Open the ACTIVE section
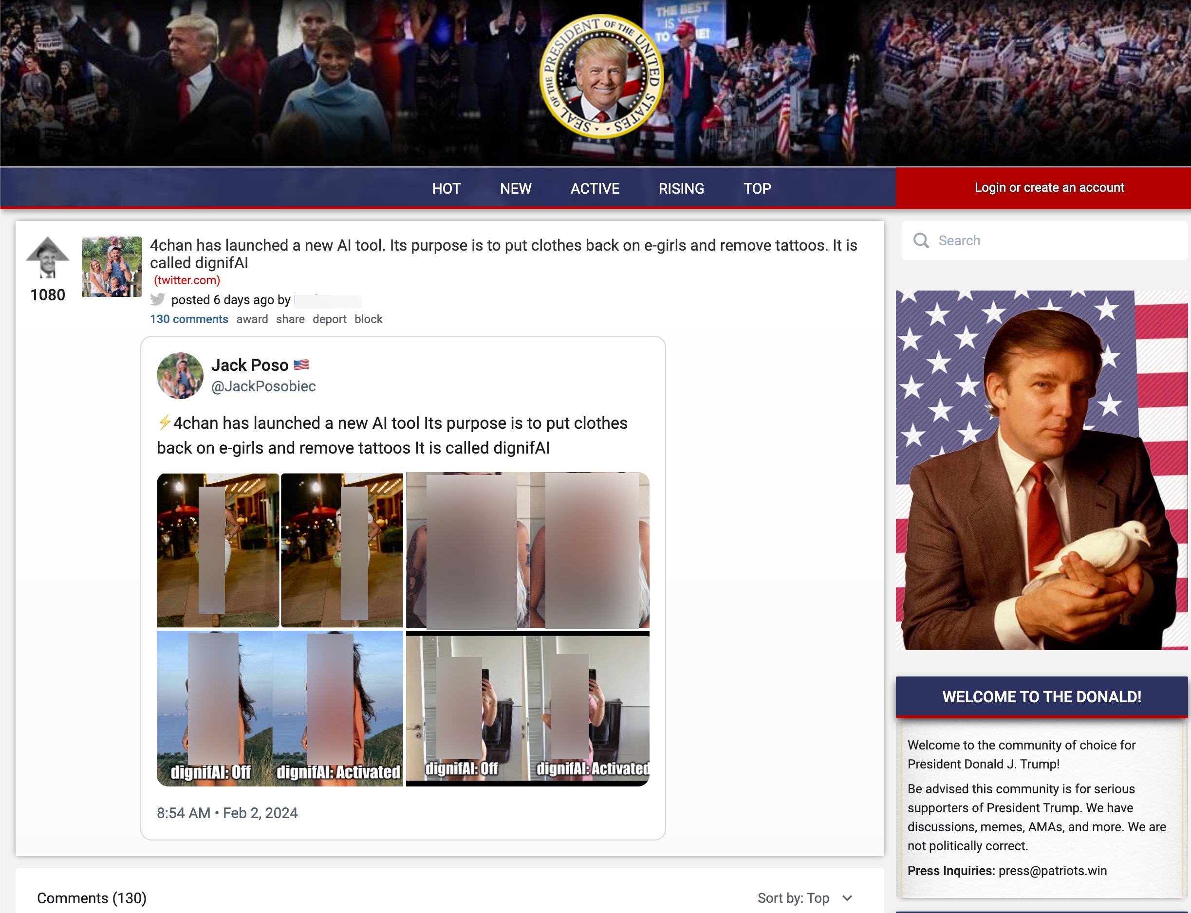 pyautogui.click(x=595, y=188)
